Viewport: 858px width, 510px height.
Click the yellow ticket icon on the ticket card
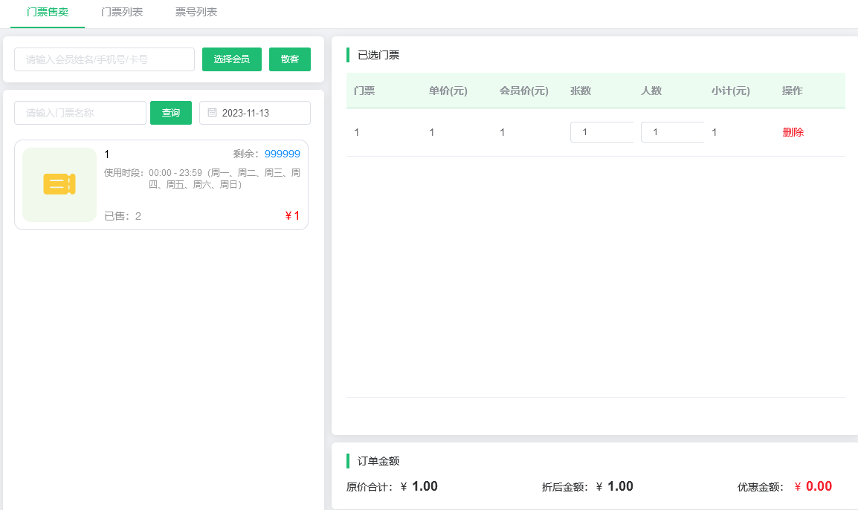coord(59,184)
